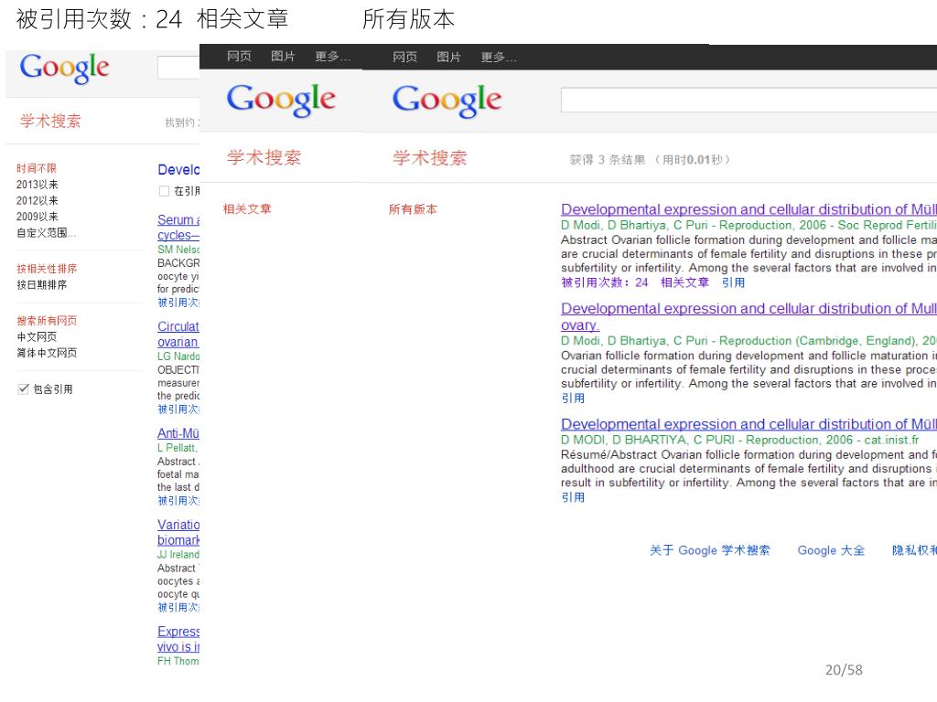Open the "Variatio" result in the left window
Image resolution: width=937 pixels, height=702 pixels.
click(x=178, y=533)
